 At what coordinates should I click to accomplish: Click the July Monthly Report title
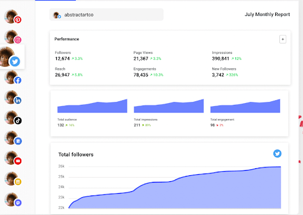[x=267, y=14]
